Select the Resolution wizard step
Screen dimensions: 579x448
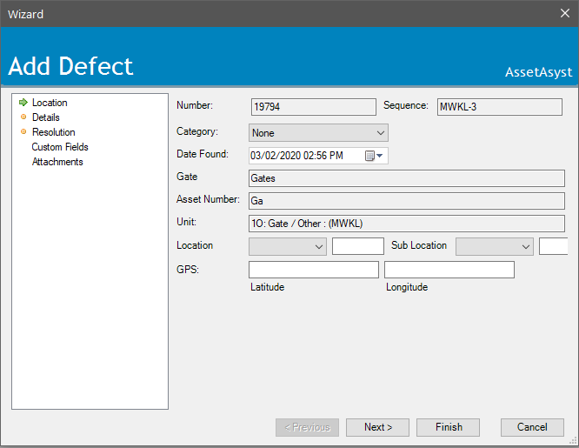pos(54,132)
